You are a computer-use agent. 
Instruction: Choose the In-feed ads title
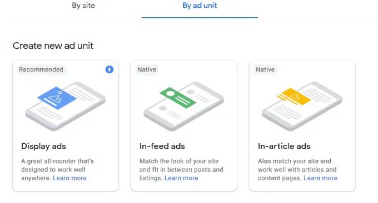162,146
